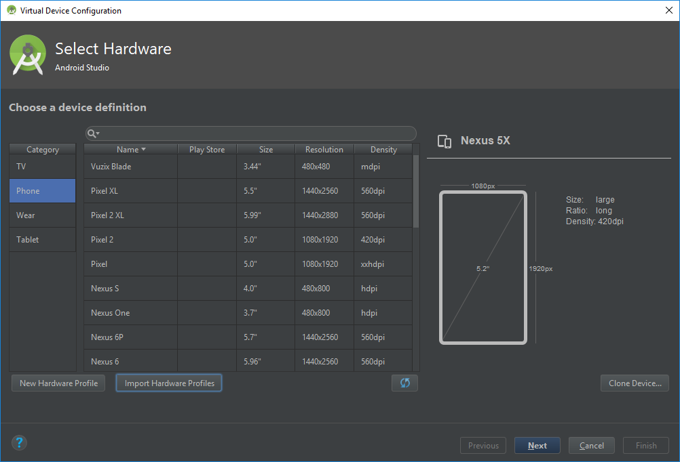Select the Wear category
Screen dimensions: 680x462
click(x=43, y=215)
